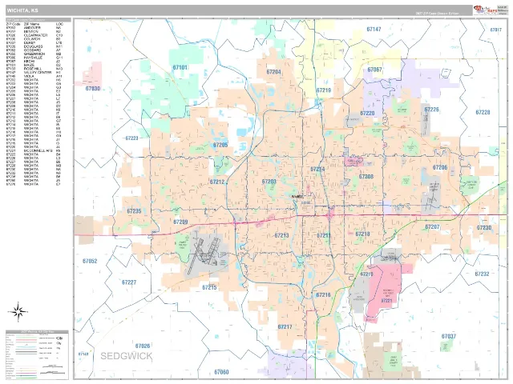This screenshot has width=513, height=384.
Task: Click the HAYSVILLE row in the ZIP index
Action: [x=34, y=58]
